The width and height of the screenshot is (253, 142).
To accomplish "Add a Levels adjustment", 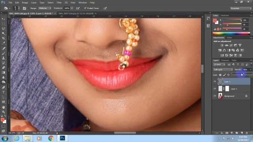I will tap(227, 45).
